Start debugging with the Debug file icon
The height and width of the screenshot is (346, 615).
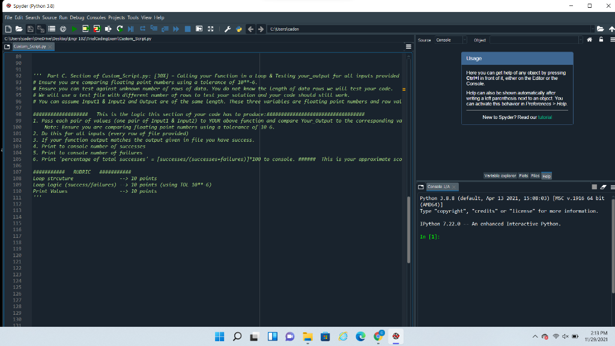(x=132, y=29)
